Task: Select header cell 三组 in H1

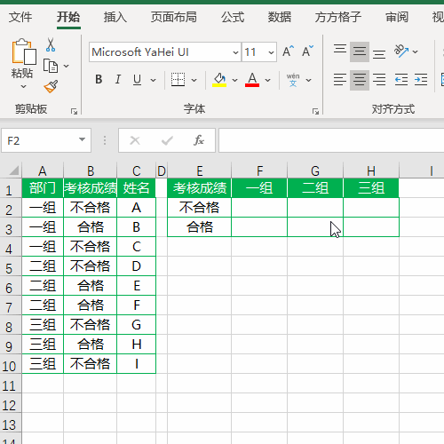Action: point(371,188)
